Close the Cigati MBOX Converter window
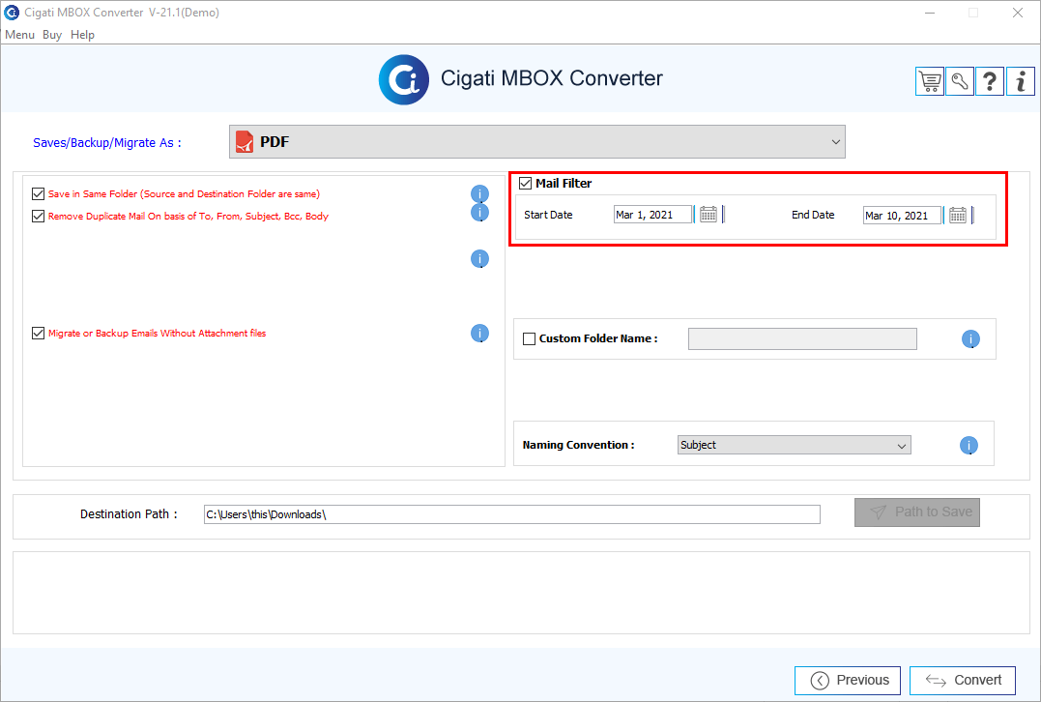The height and width of the screenshot is (702, 1041). click(1018, 13)
